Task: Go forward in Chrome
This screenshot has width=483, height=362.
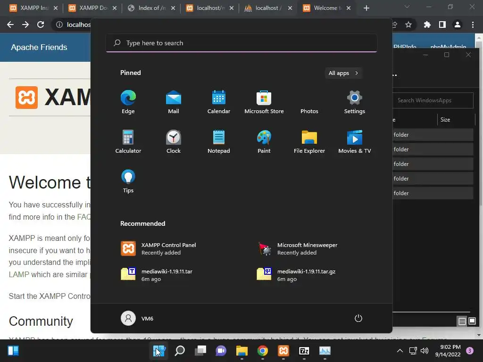Action: click(25, 25)
